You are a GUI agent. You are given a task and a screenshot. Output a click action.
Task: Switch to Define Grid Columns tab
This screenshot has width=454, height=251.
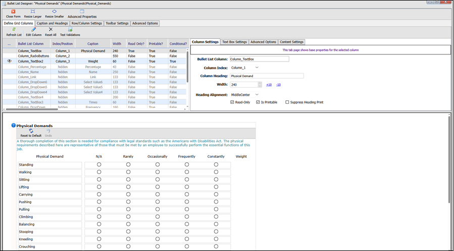[x=19, y=23]
